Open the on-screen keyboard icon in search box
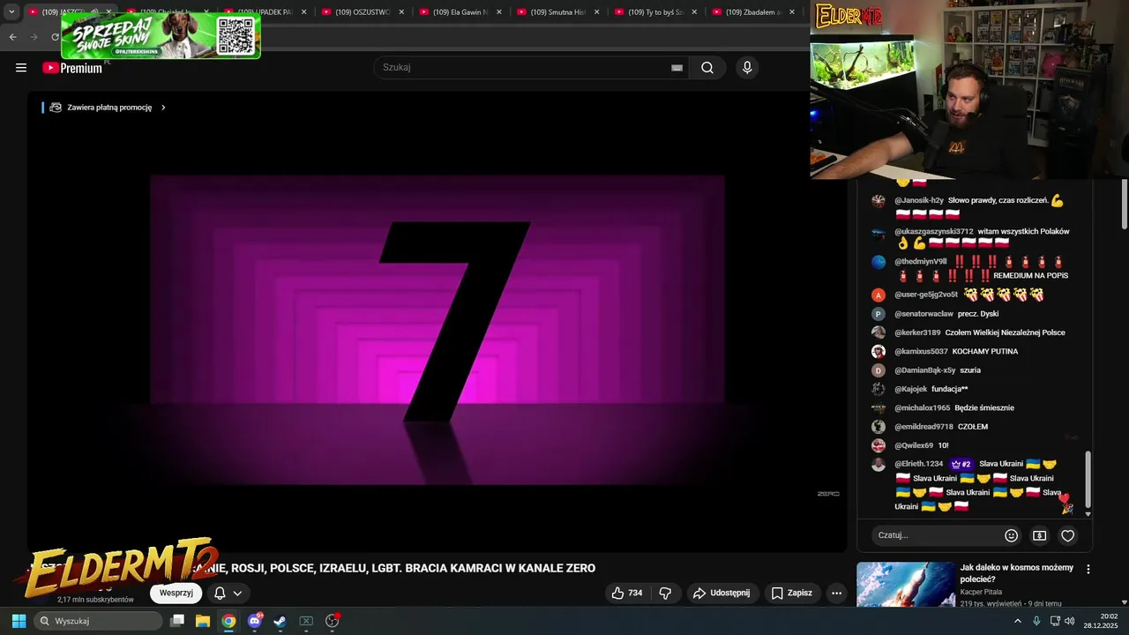This screenshot has height=635, width=1129. 677,68
